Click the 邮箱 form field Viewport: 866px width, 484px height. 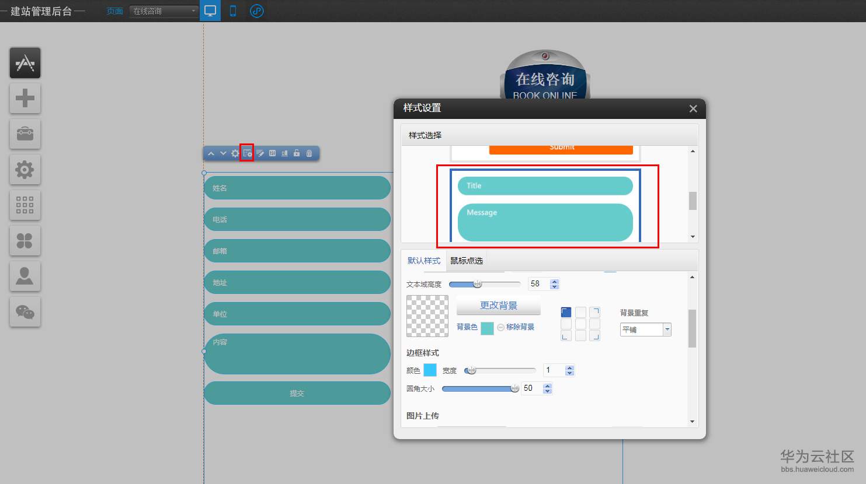297,251
